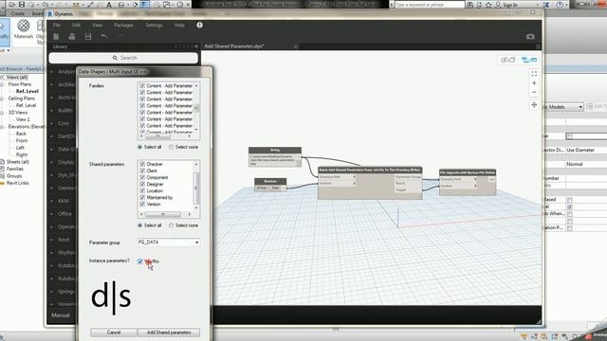This screenshot has height=341, width=607.
Task: Click the star favorites icon in Revit title bar
Action: click(x=488, y=5)
